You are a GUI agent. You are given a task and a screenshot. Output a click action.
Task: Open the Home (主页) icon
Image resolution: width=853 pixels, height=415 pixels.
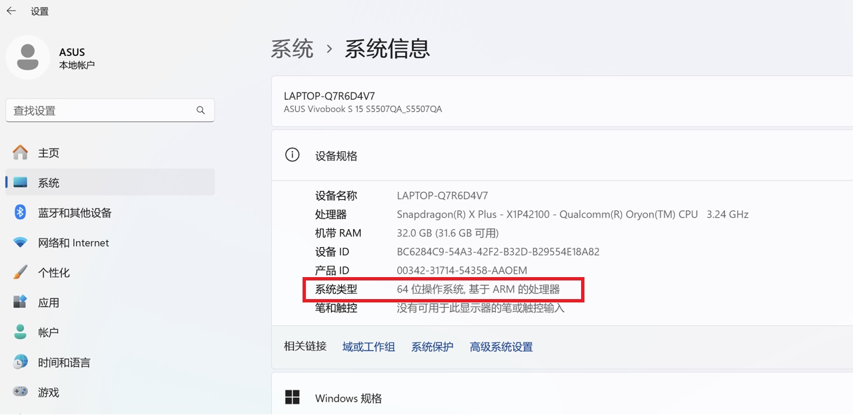[x=21, y=153]
